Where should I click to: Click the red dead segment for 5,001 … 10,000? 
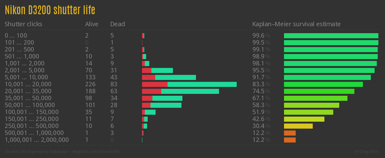[x=148, y=77]
